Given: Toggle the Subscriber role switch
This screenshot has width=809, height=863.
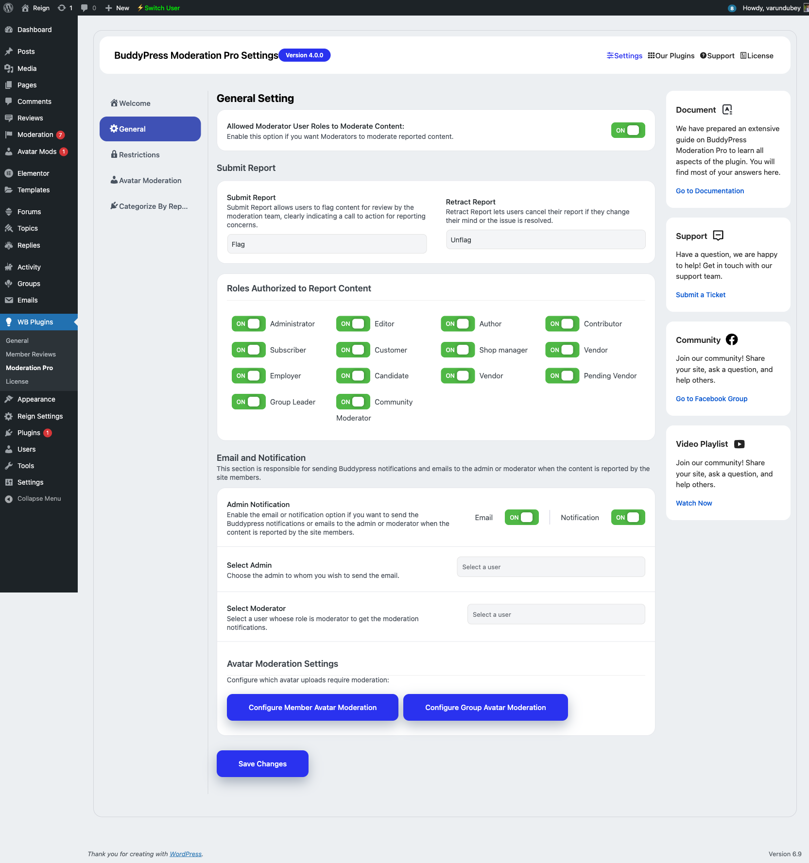Looking at the screenshot, I should point(248,350).
